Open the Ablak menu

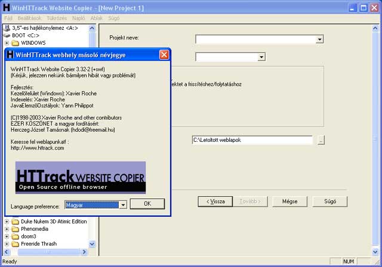pos(97,18)
